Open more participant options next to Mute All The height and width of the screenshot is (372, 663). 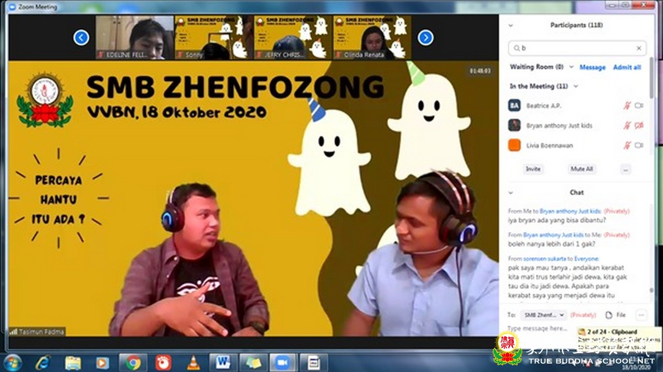pos(625,169)
